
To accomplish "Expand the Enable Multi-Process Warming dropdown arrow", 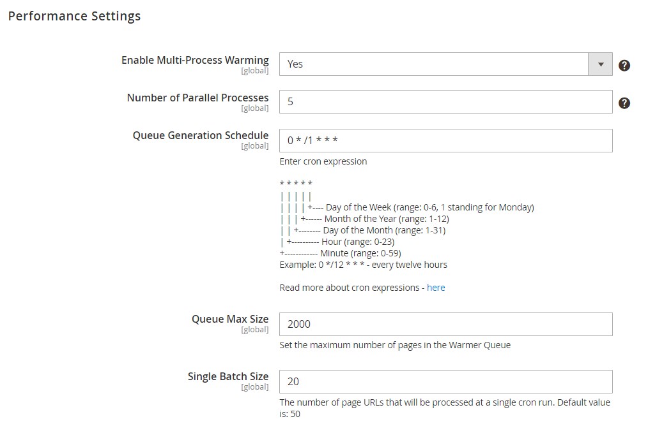I will click(600, 64).
